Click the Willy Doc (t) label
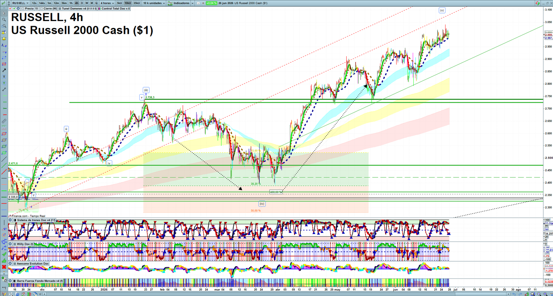553x296 pixels. click(25, 244)
